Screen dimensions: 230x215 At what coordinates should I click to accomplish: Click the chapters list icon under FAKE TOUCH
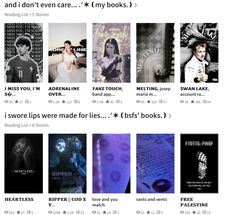118,102
